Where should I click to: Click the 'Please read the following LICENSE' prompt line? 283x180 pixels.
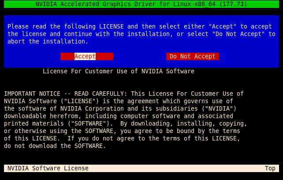click(140, 27)
